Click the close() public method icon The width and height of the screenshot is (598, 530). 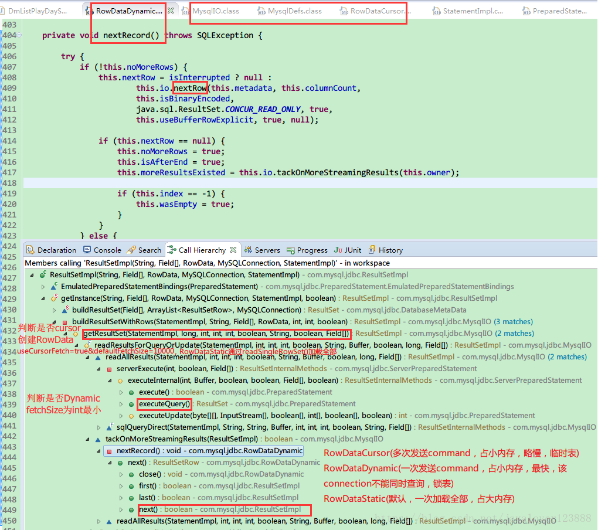(131, 475)
